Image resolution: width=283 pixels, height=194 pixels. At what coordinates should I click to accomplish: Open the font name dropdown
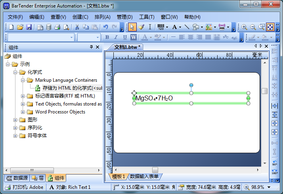pyautogui.click(x=72, y=37)
